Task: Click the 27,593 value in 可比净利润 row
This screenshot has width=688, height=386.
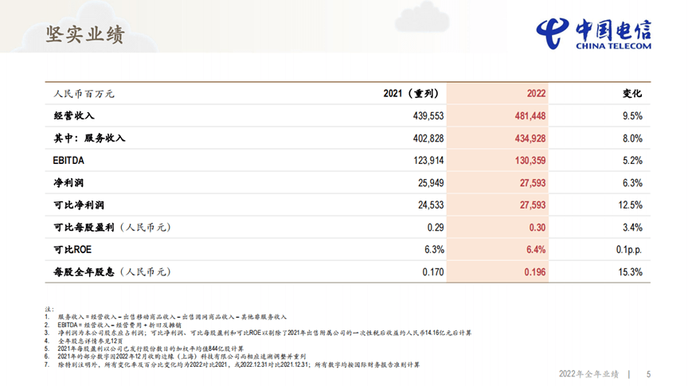Action: pos(533,205)
